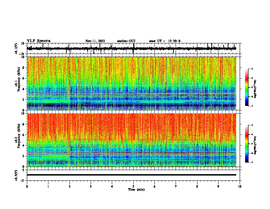Click the "ch.1 Frequency (kHz)" axis label
Image resolution: width=270 pixels, height=209 pixels.
click(x=18, y=80)
